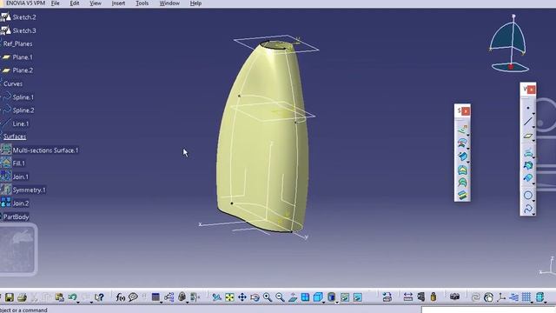Select Multi-sections Surface.1 in tree

coord(45,150)
